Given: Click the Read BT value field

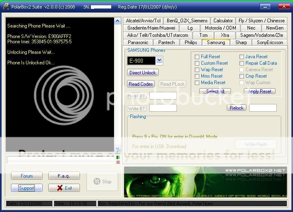Looking at the screenshot, I should click(x=163, y=95).
